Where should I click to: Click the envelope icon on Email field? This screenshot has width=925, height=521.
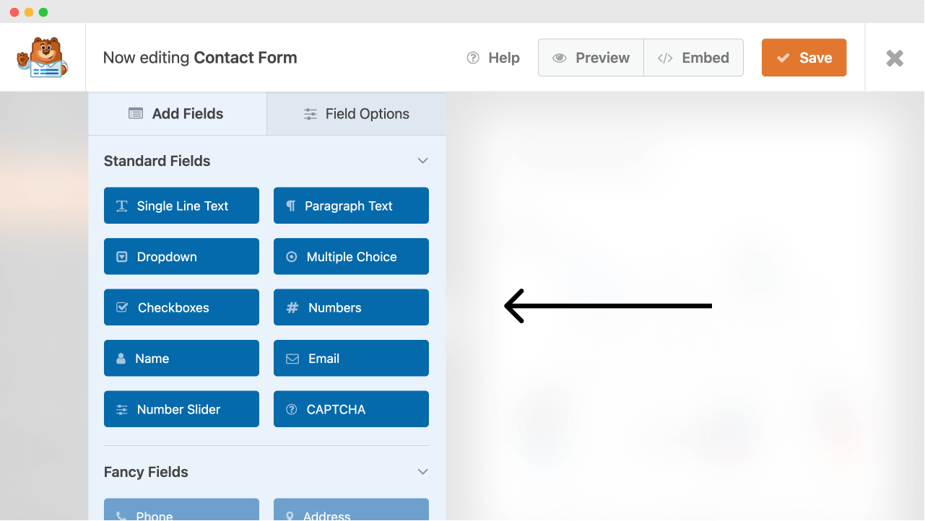coord(292,359)
